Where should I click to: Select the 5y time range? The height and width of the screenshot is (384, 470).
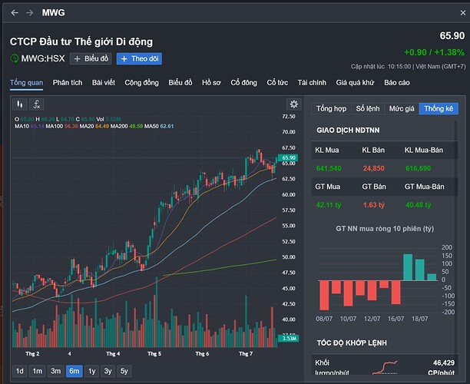pos(124,371)
